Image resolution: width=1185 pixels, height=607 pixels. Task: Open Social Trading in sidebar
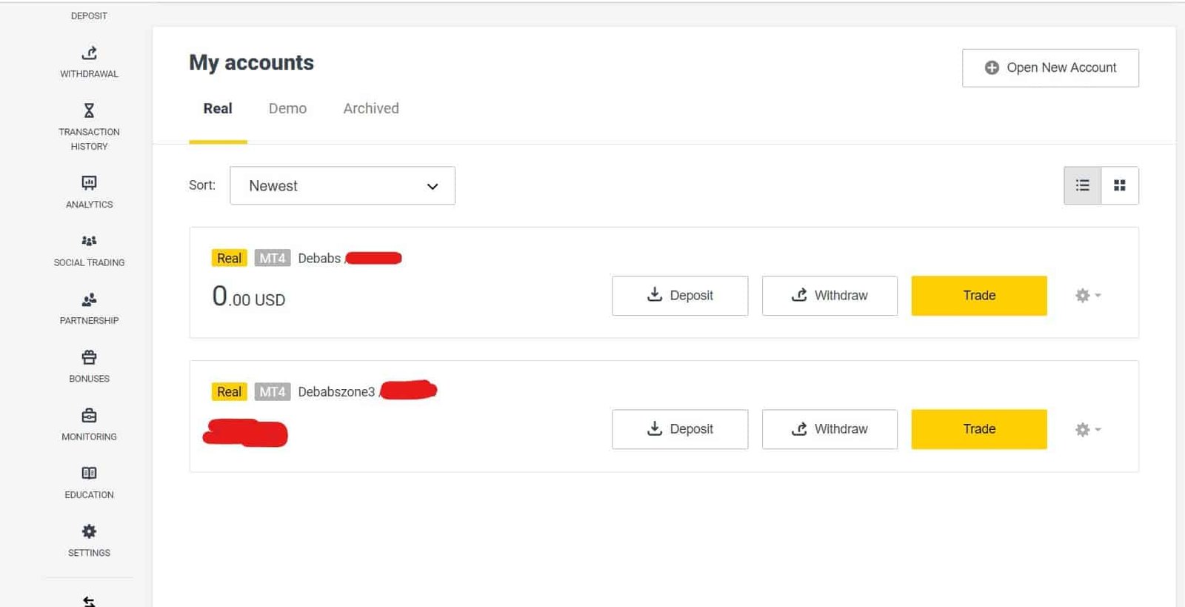pos(89,241)
